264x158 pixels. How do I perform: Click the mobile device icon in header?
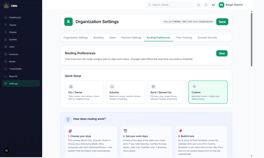206,5
